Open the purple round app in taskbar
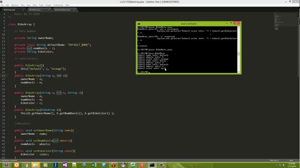 click(123, 165)
